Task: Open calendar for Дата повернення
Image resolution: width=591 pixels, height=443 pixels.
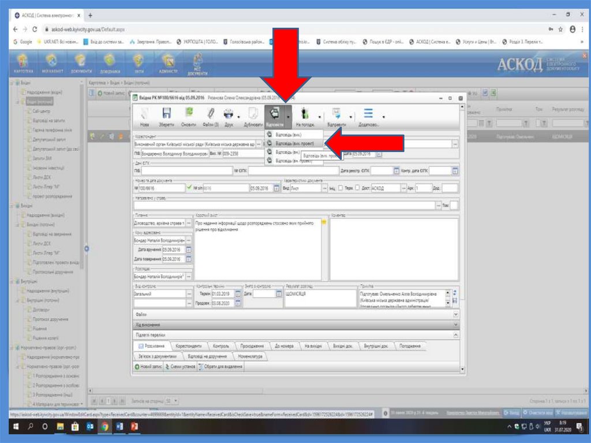Action: [189, 259]
